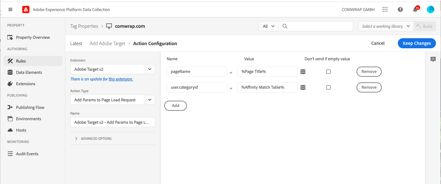The image size is (441, 184).
Task: Open Audit Events in the sidebar
Action: pos(33,154)
